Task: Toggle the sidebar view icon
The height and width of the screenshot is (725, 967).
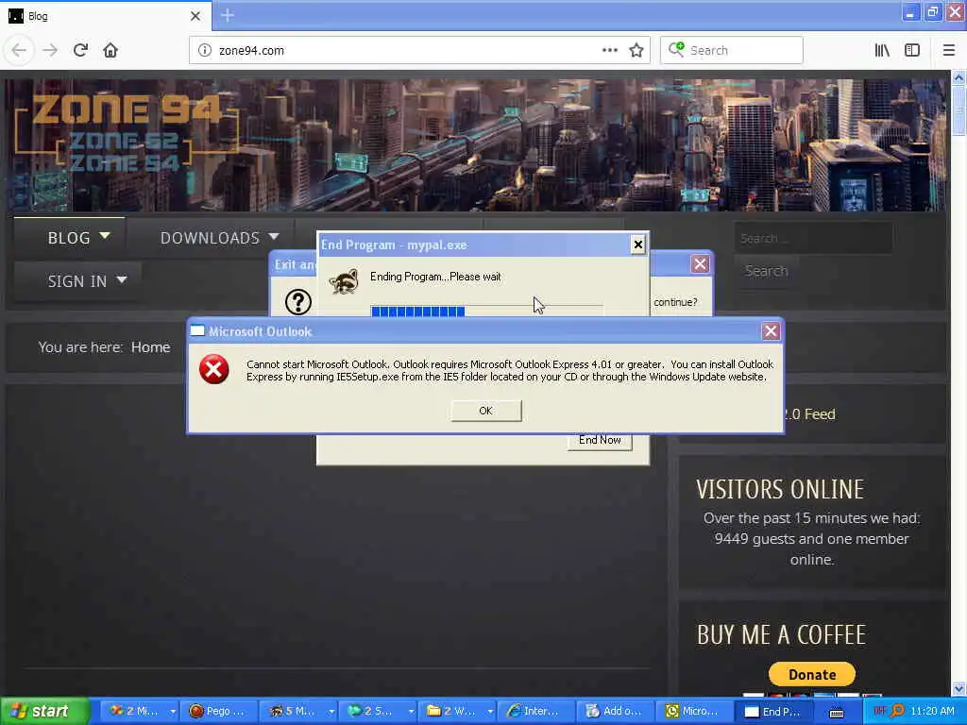Action: click(912, 51)
